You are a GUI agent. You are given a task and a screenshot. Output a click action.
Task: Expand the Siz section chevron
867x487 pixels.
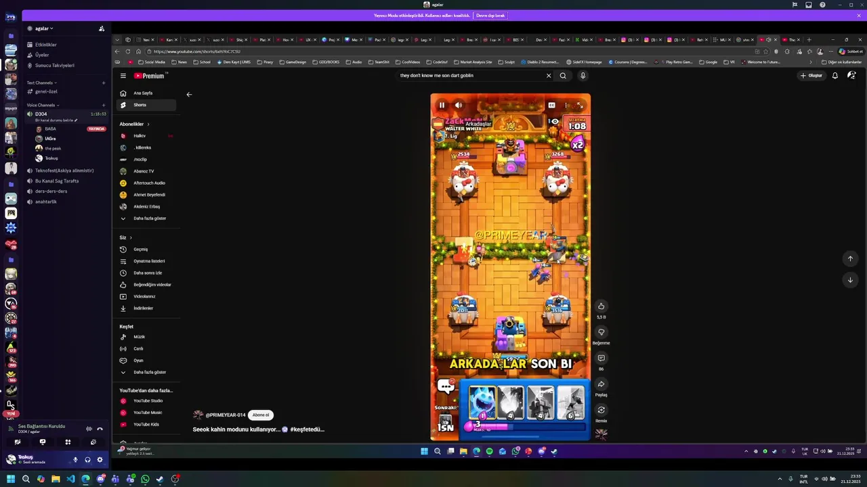131,237
